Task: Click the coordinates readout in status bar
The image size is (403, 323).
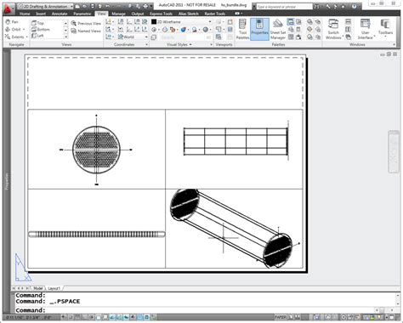Action: (29, 317)
